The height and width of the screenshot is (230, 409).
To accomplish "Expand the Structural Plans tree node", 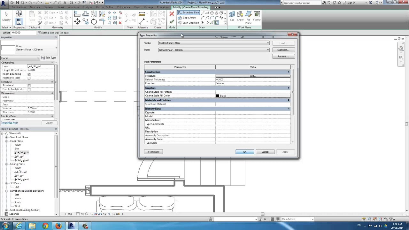I will tap(6, 137).
